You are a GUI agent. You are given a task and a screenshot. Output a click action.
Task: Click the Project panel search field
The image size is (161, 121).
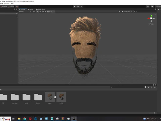point(127,87)
